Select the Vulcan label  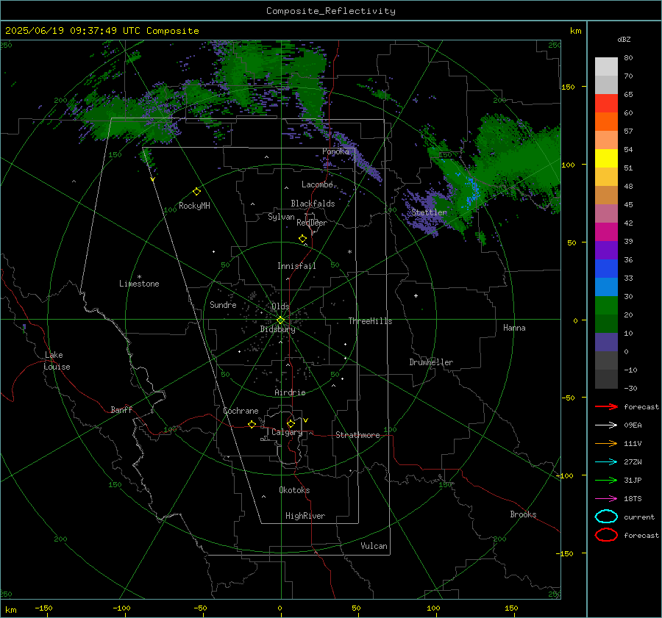click(374, 546)
